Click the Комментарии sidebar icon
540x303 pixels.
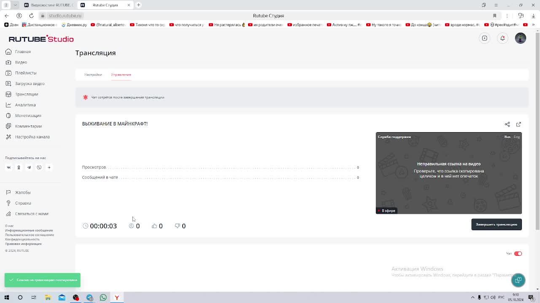point(8,126)
